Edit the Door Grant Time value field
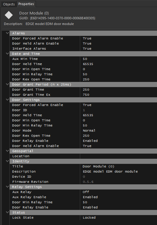 tap(118, 89)
